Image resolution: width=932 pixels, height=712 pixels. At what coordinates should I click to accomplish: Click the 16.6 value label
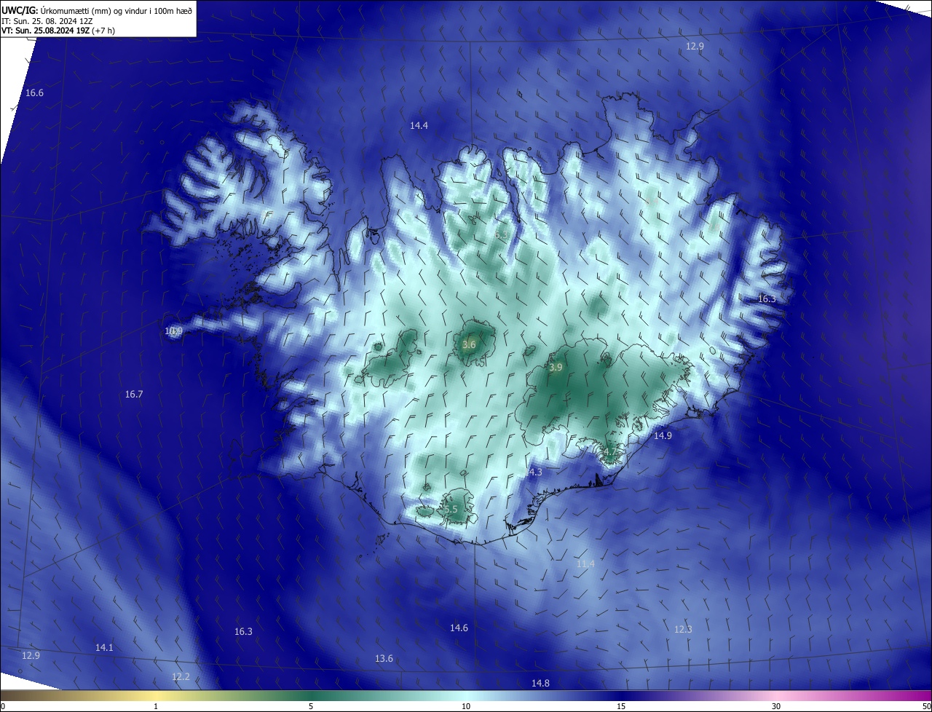34,93
